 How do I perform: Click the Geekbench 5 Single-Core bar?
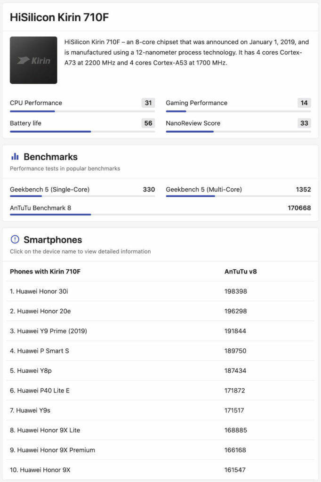click(x=82, y=196)
